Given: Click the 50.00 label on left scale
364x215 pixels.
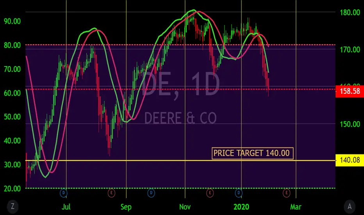Looking at the screenshot, I should click(x=12, y=116).
